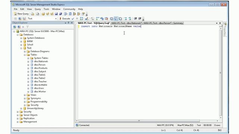This screenshot has height=134, width=239.
Task: Collapse the Test database node
Action: 21,48
